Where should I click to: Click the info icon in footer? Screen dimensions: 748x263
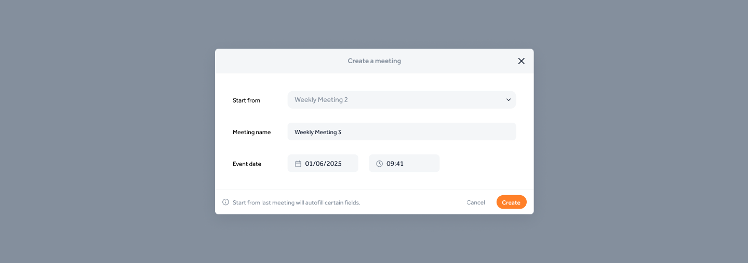coord(225,202)
